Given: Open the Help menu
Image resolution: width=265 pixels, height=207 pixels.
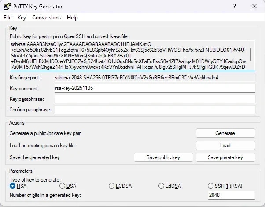Looking at the screenshot, I should tap(72, 18).
